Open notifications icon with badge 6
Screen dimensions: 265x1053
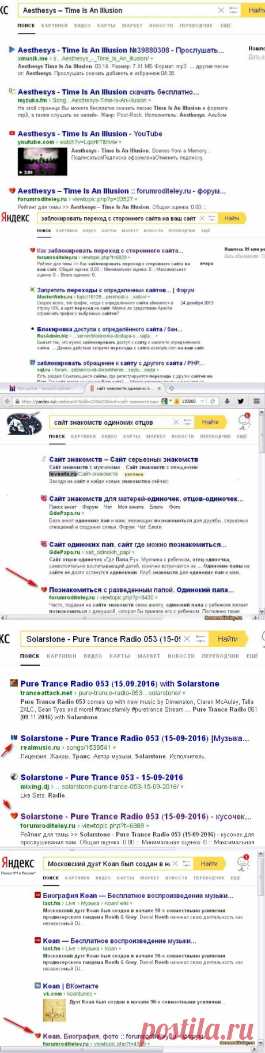[x=244, y=420]
